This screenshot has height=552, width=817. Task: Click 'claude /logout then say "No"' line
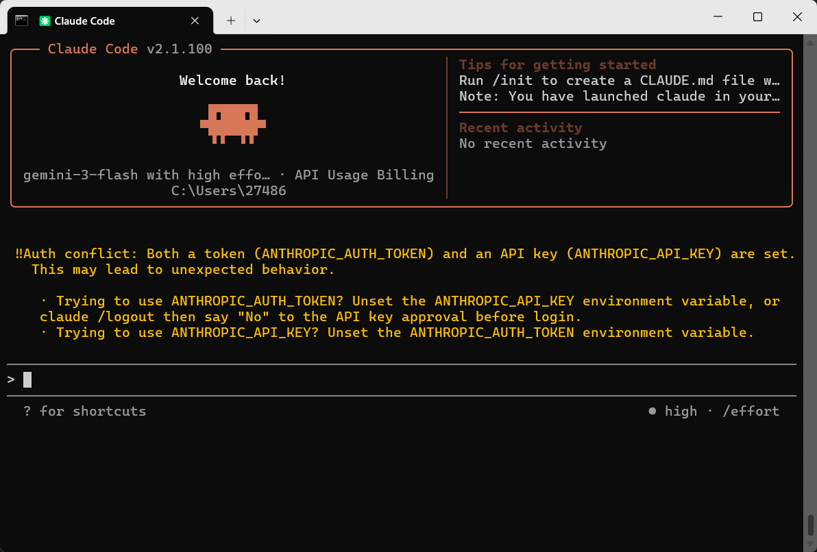(310, 316)
